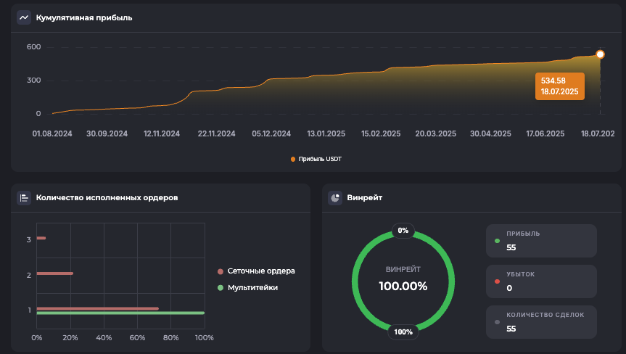The width and height of the screenshot is (626, 354).
Task: Click the orange 534.58 tooltip box
Action: (x=559, y=86)
